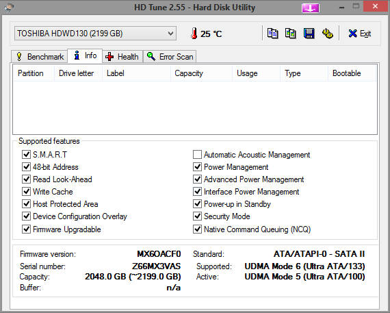Open the Health tab
This screenshot has height=313, width=390.
click(122, 57)
